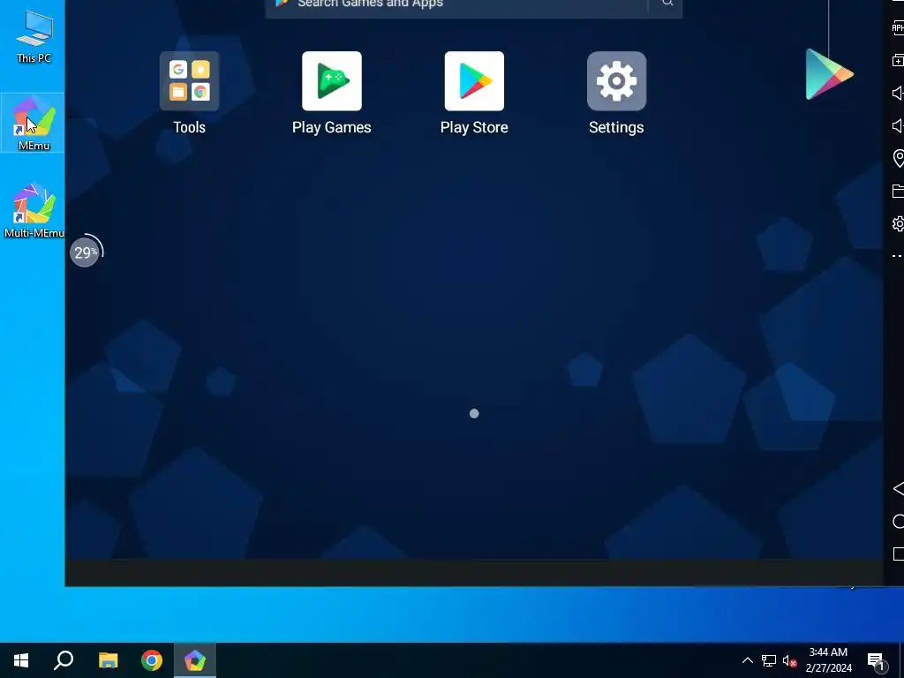The width and height of the screenshot is (904, 678).
Task: Select the home screen page indicator dot
Action: pos(474,413)
